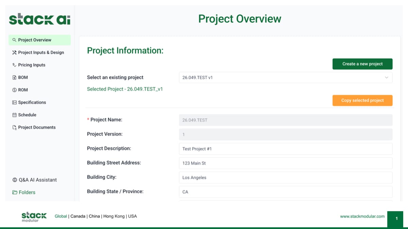Focus the Building City field
408x229 pixels.
(x=285, y=177)
